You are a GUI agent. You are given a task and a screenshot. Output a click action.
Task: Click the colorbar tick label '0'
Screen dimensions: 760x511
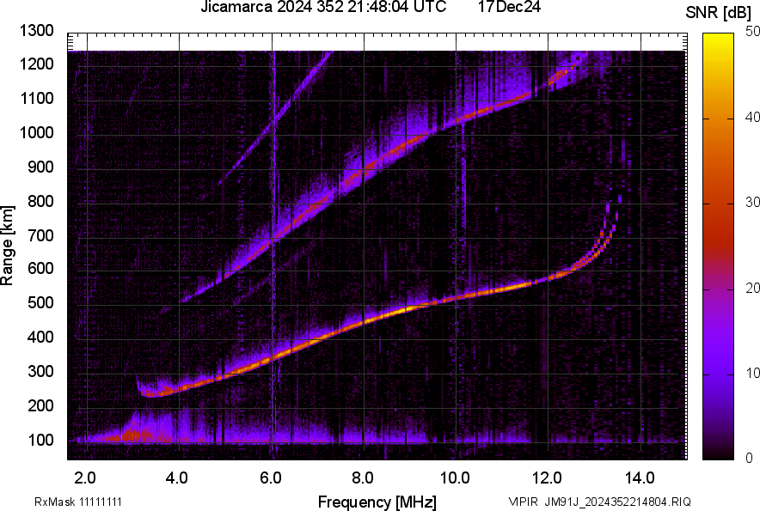click(x=749, y=458)
